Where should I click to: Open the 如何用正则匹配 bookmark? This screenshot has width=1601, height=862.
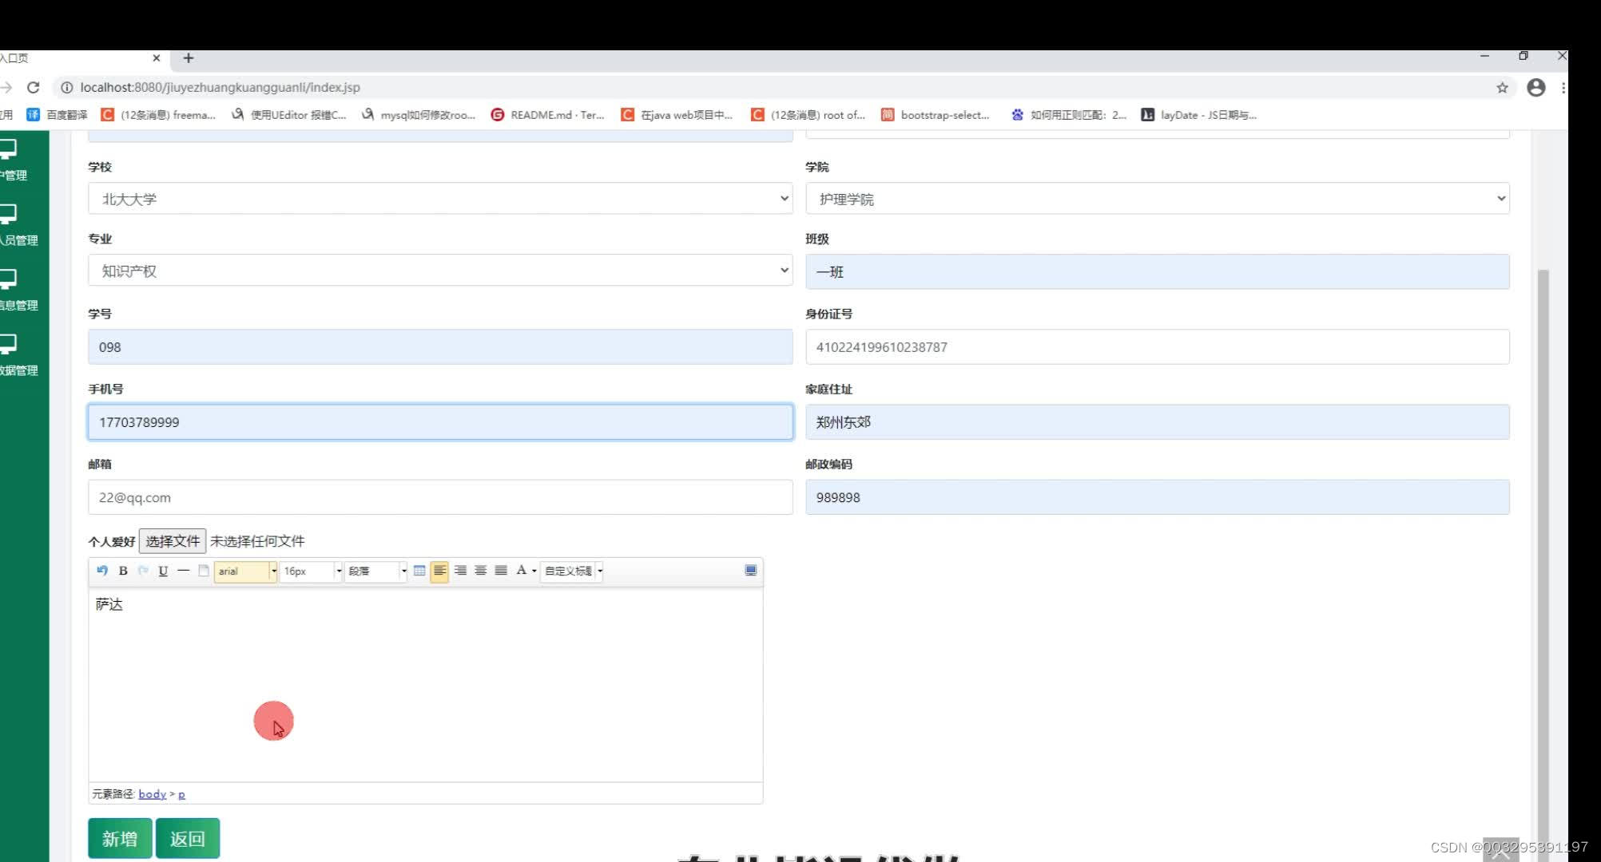(x=1068, y=115)
